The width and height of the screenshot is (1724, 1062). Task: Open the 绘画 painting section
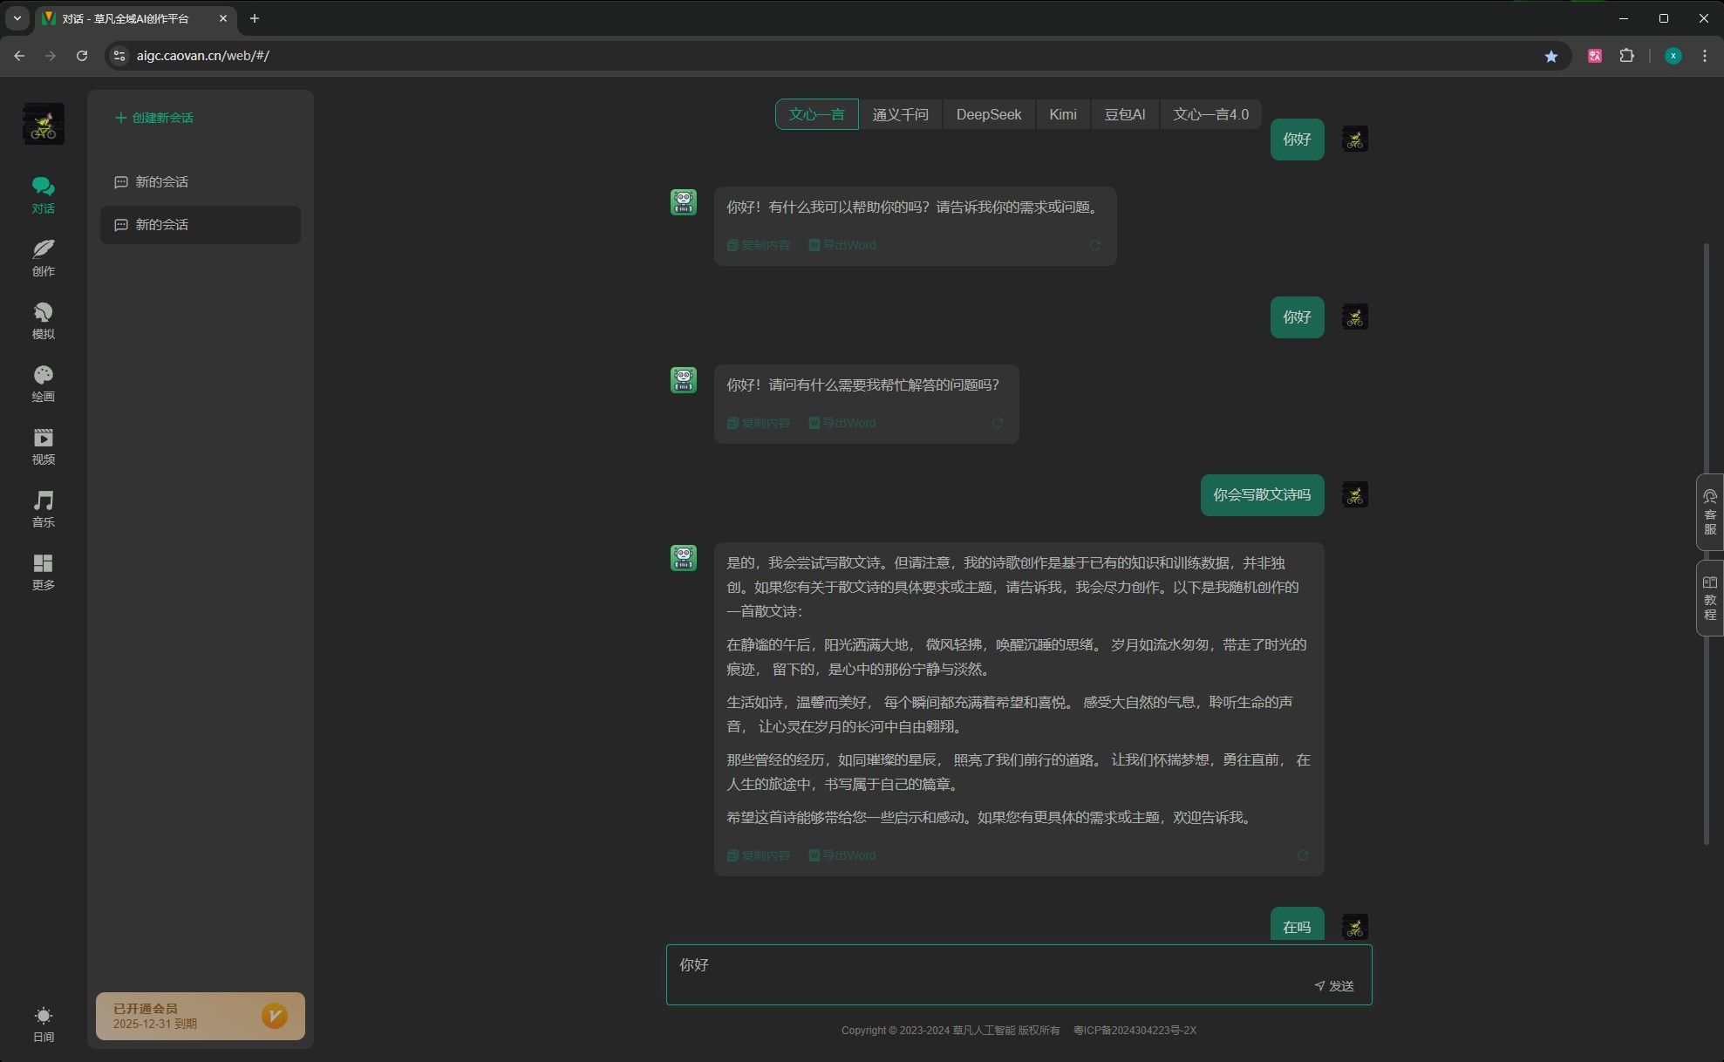(x=43, y=384)
